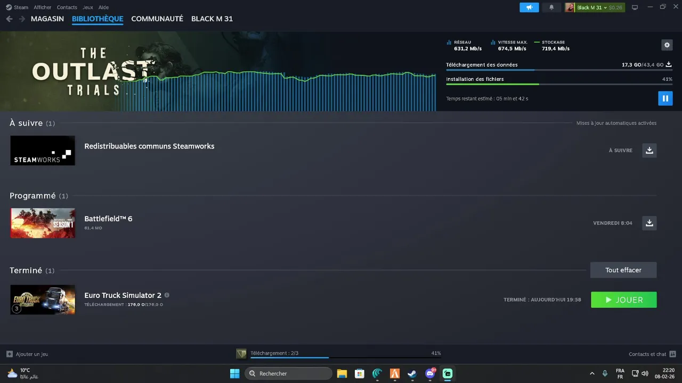Open download settings gear icon

[667, 45]
